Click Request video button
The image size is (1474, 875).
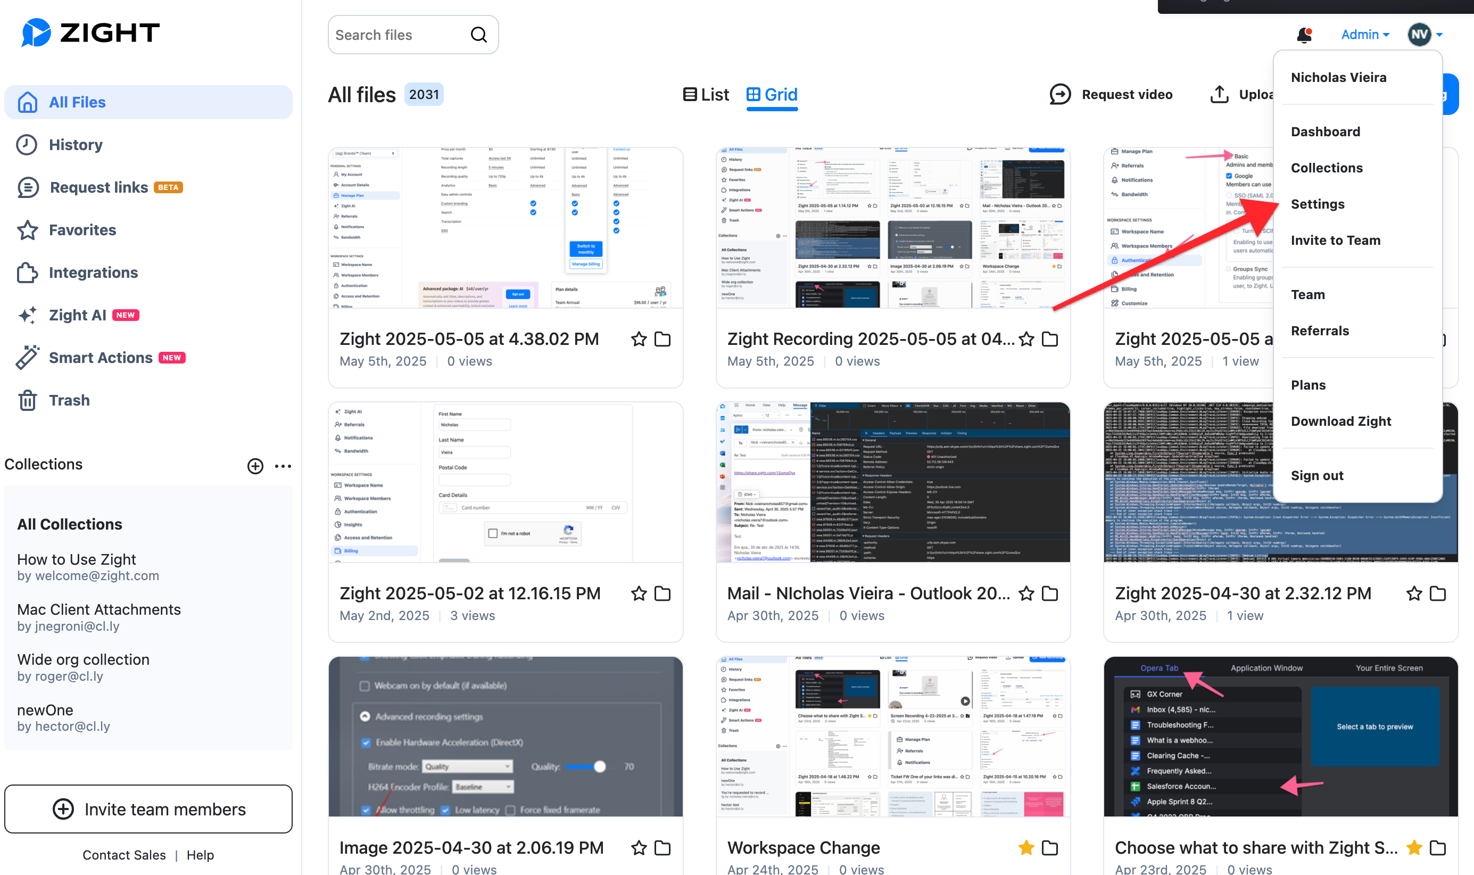1111,94
